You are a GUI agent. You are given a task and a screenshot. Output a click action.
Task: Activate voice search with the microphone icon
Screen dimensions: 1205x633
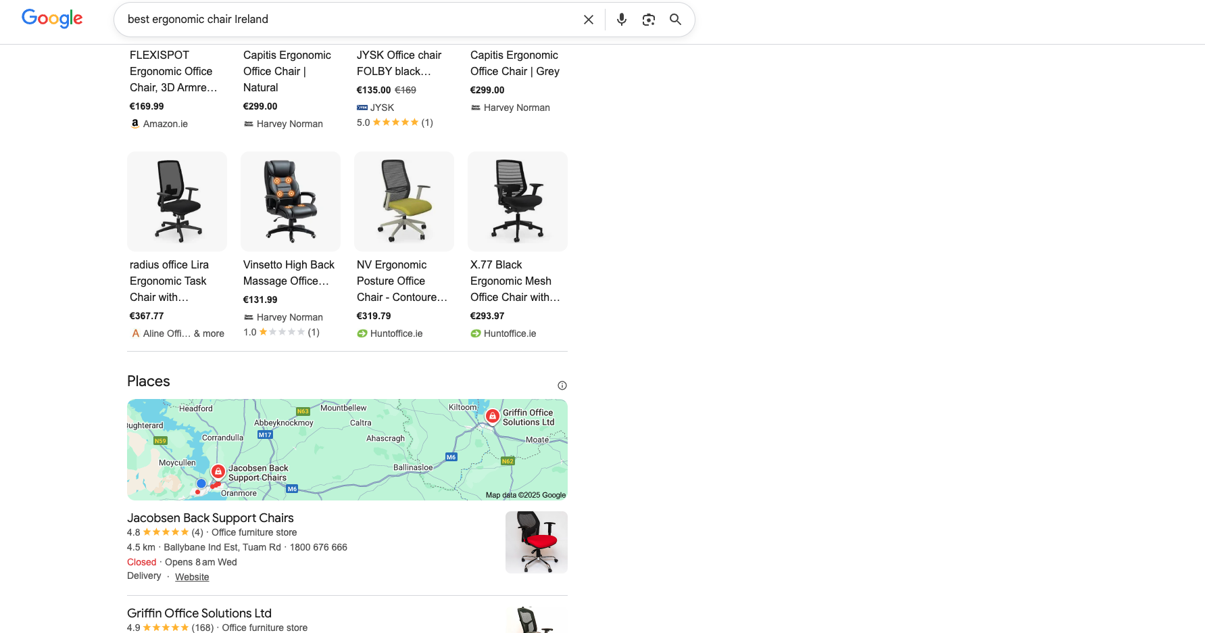621,19
